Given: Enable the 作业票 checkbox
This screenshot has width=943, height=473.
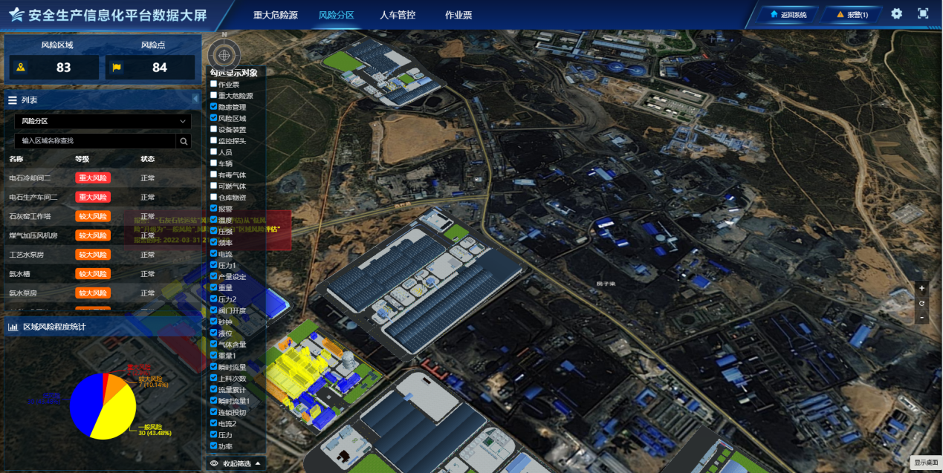Looking at the screenshot, I should (214, 84).
